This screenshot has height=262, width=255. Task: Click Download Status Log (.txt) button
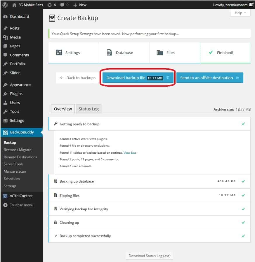pyautogui.click(x=150, y=256)
